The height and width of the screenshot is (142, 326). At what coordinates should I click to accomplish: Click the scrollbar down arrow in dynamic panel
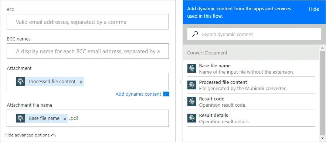[x=322, y=138]
